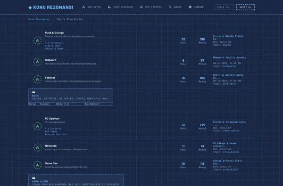Open the OYUN ALEMİ category heading

point(40,181)
